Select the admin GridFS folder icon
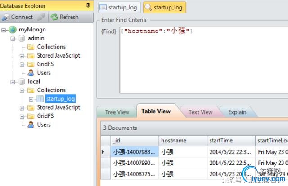Screen dimensions: 288x186 pos(31,64)
